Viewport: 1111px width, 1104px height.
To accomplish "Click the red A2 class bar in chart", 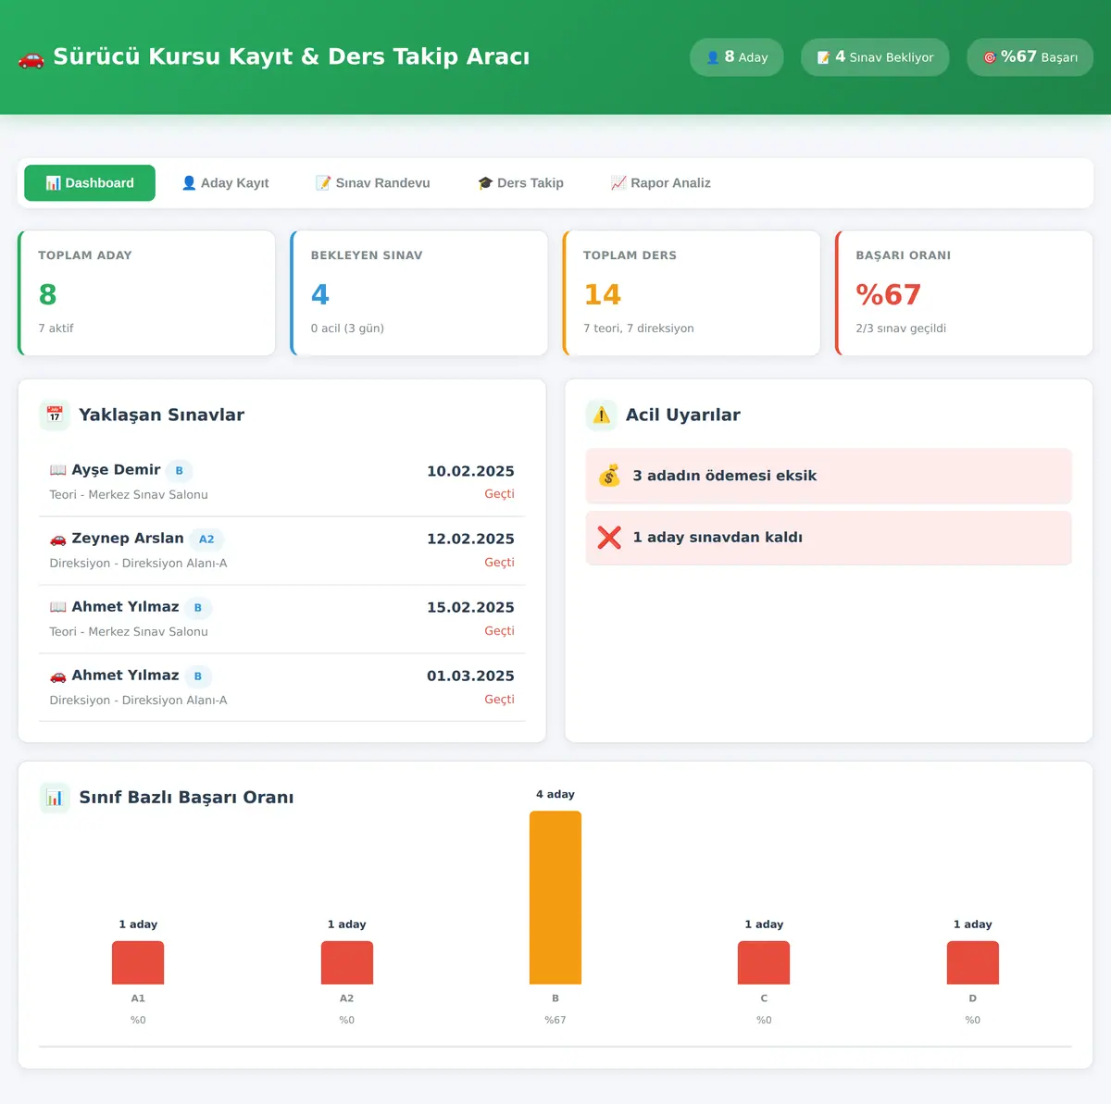I will (x=347, y=962).
